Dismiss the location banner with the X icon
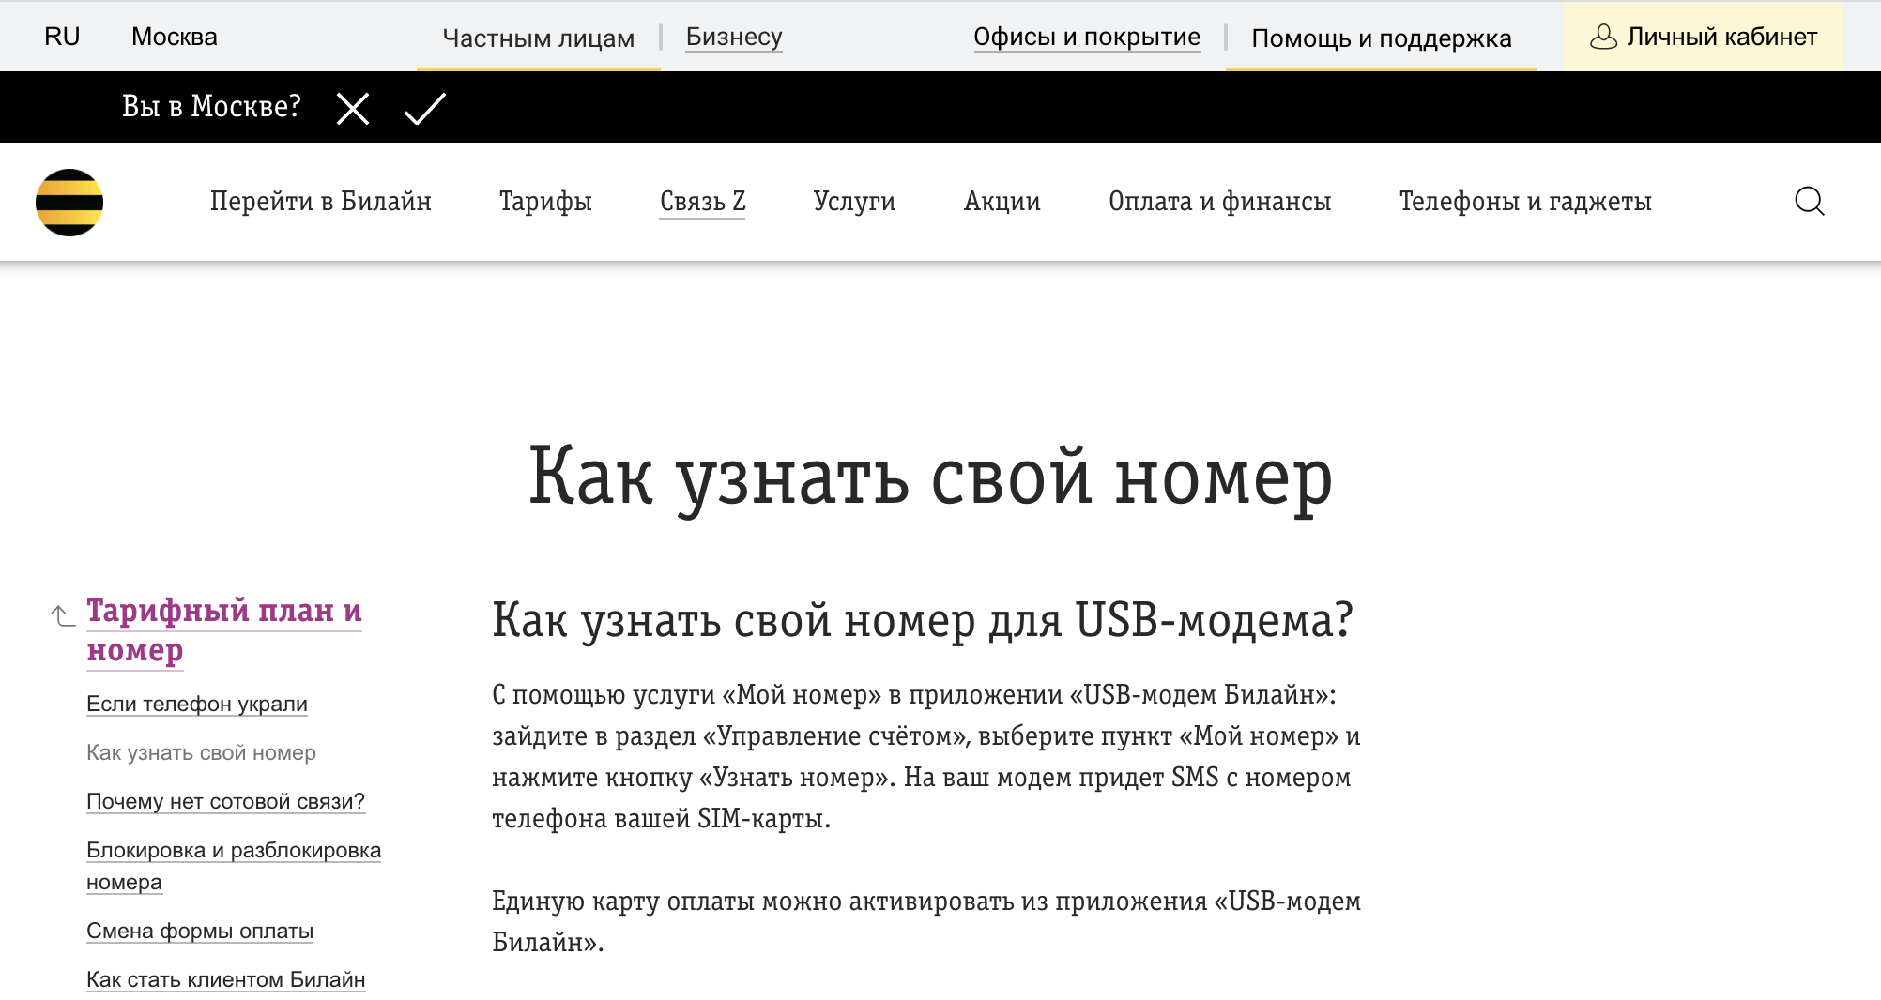Image resolution: width=1881 pixels, height=1000 pixels. tap(352, 108)
